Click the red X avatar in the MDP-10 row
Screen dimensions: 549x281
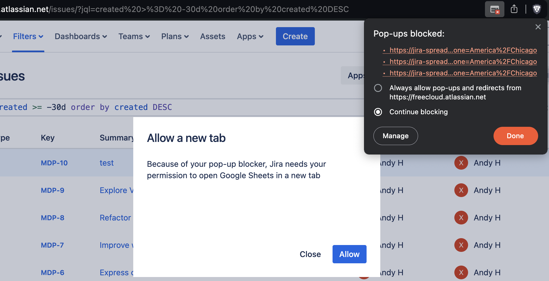click(461, 163)
